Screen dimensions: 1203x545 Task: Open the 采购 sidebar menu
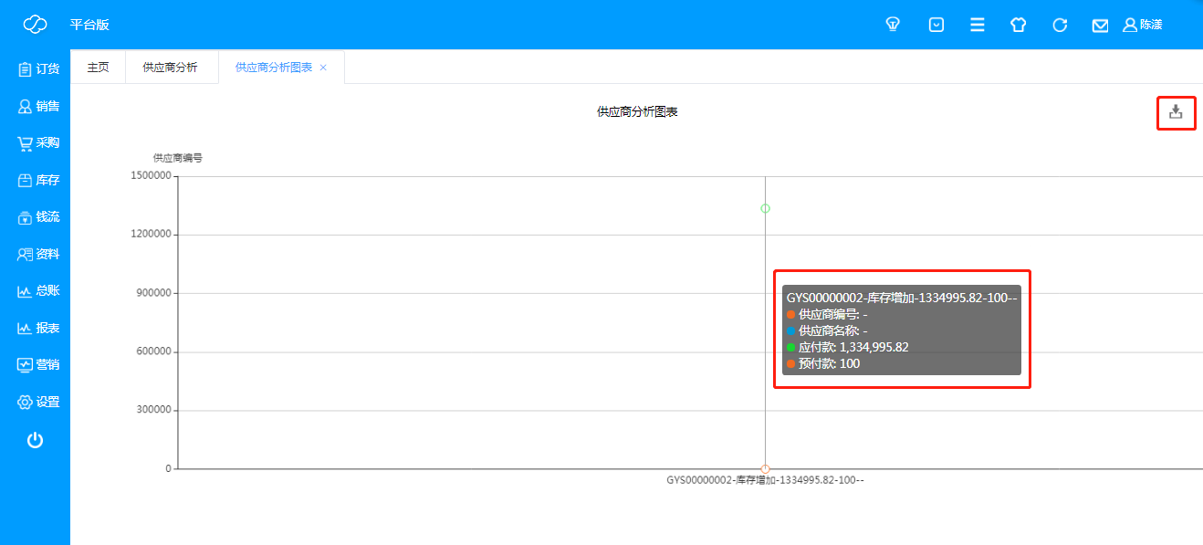pos(38,143)
